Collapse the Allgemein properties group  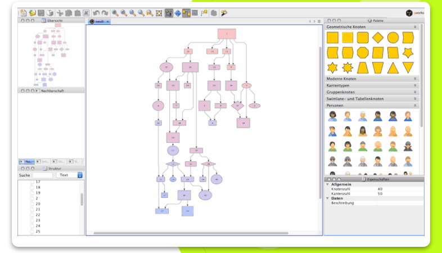point(327,184)
